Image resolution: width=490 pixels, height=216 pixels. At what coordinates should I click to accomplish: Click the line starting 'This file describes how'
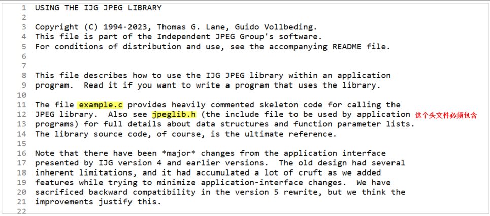[x=212, y=76]
